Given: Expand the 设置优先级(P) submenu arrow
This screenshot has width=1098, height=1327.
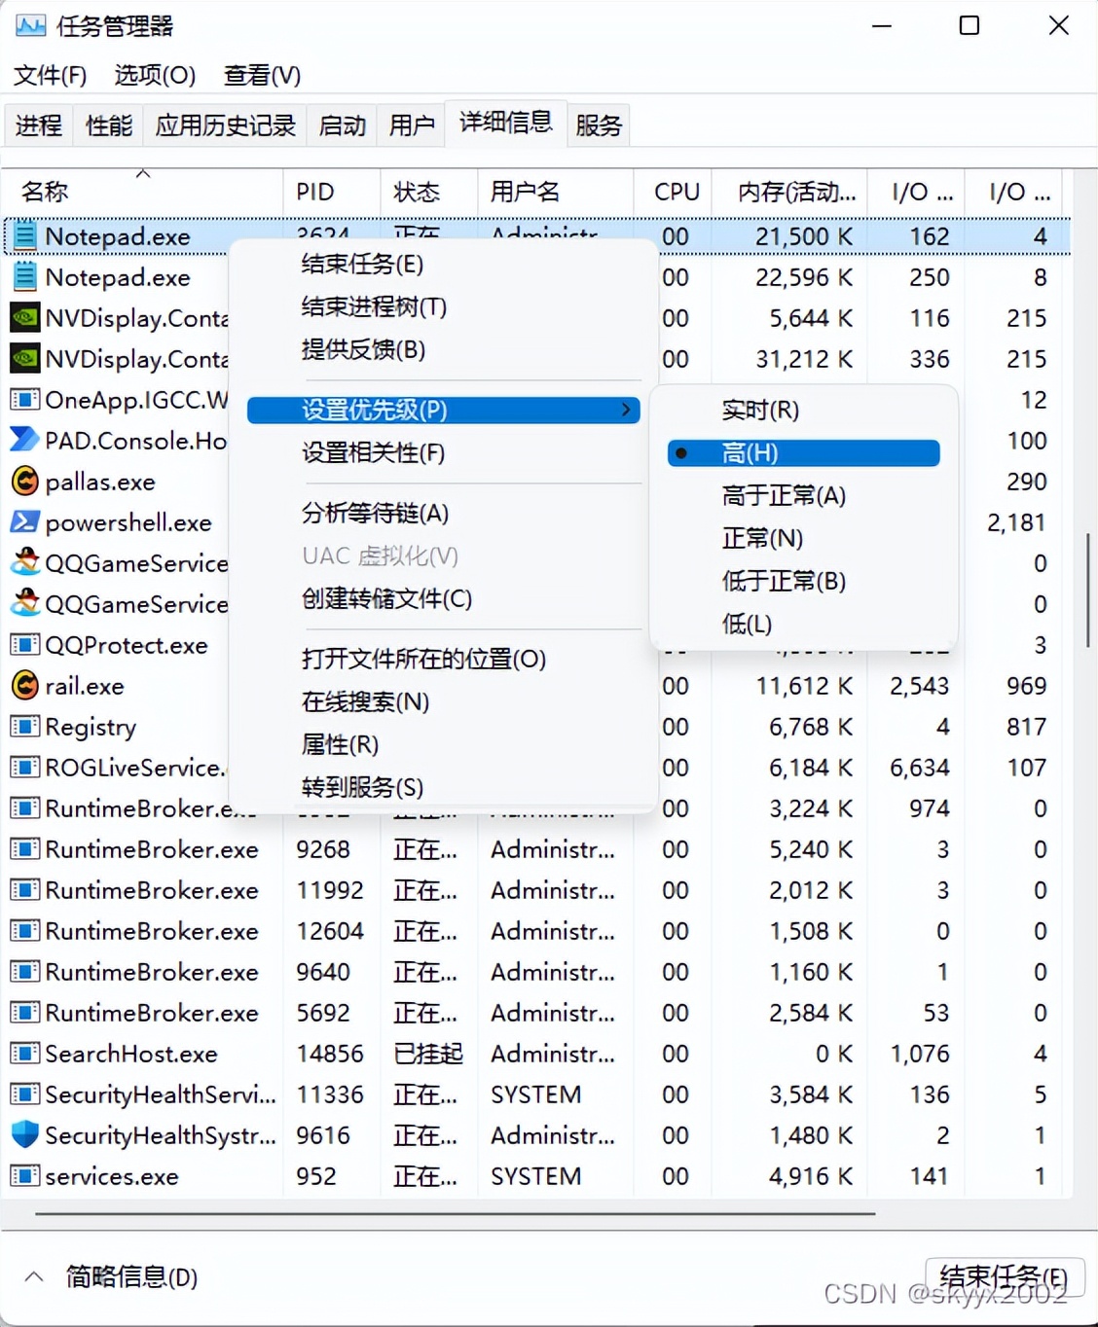Looking at the screenshot, I should pyautogui.click(x=626, y=410).
